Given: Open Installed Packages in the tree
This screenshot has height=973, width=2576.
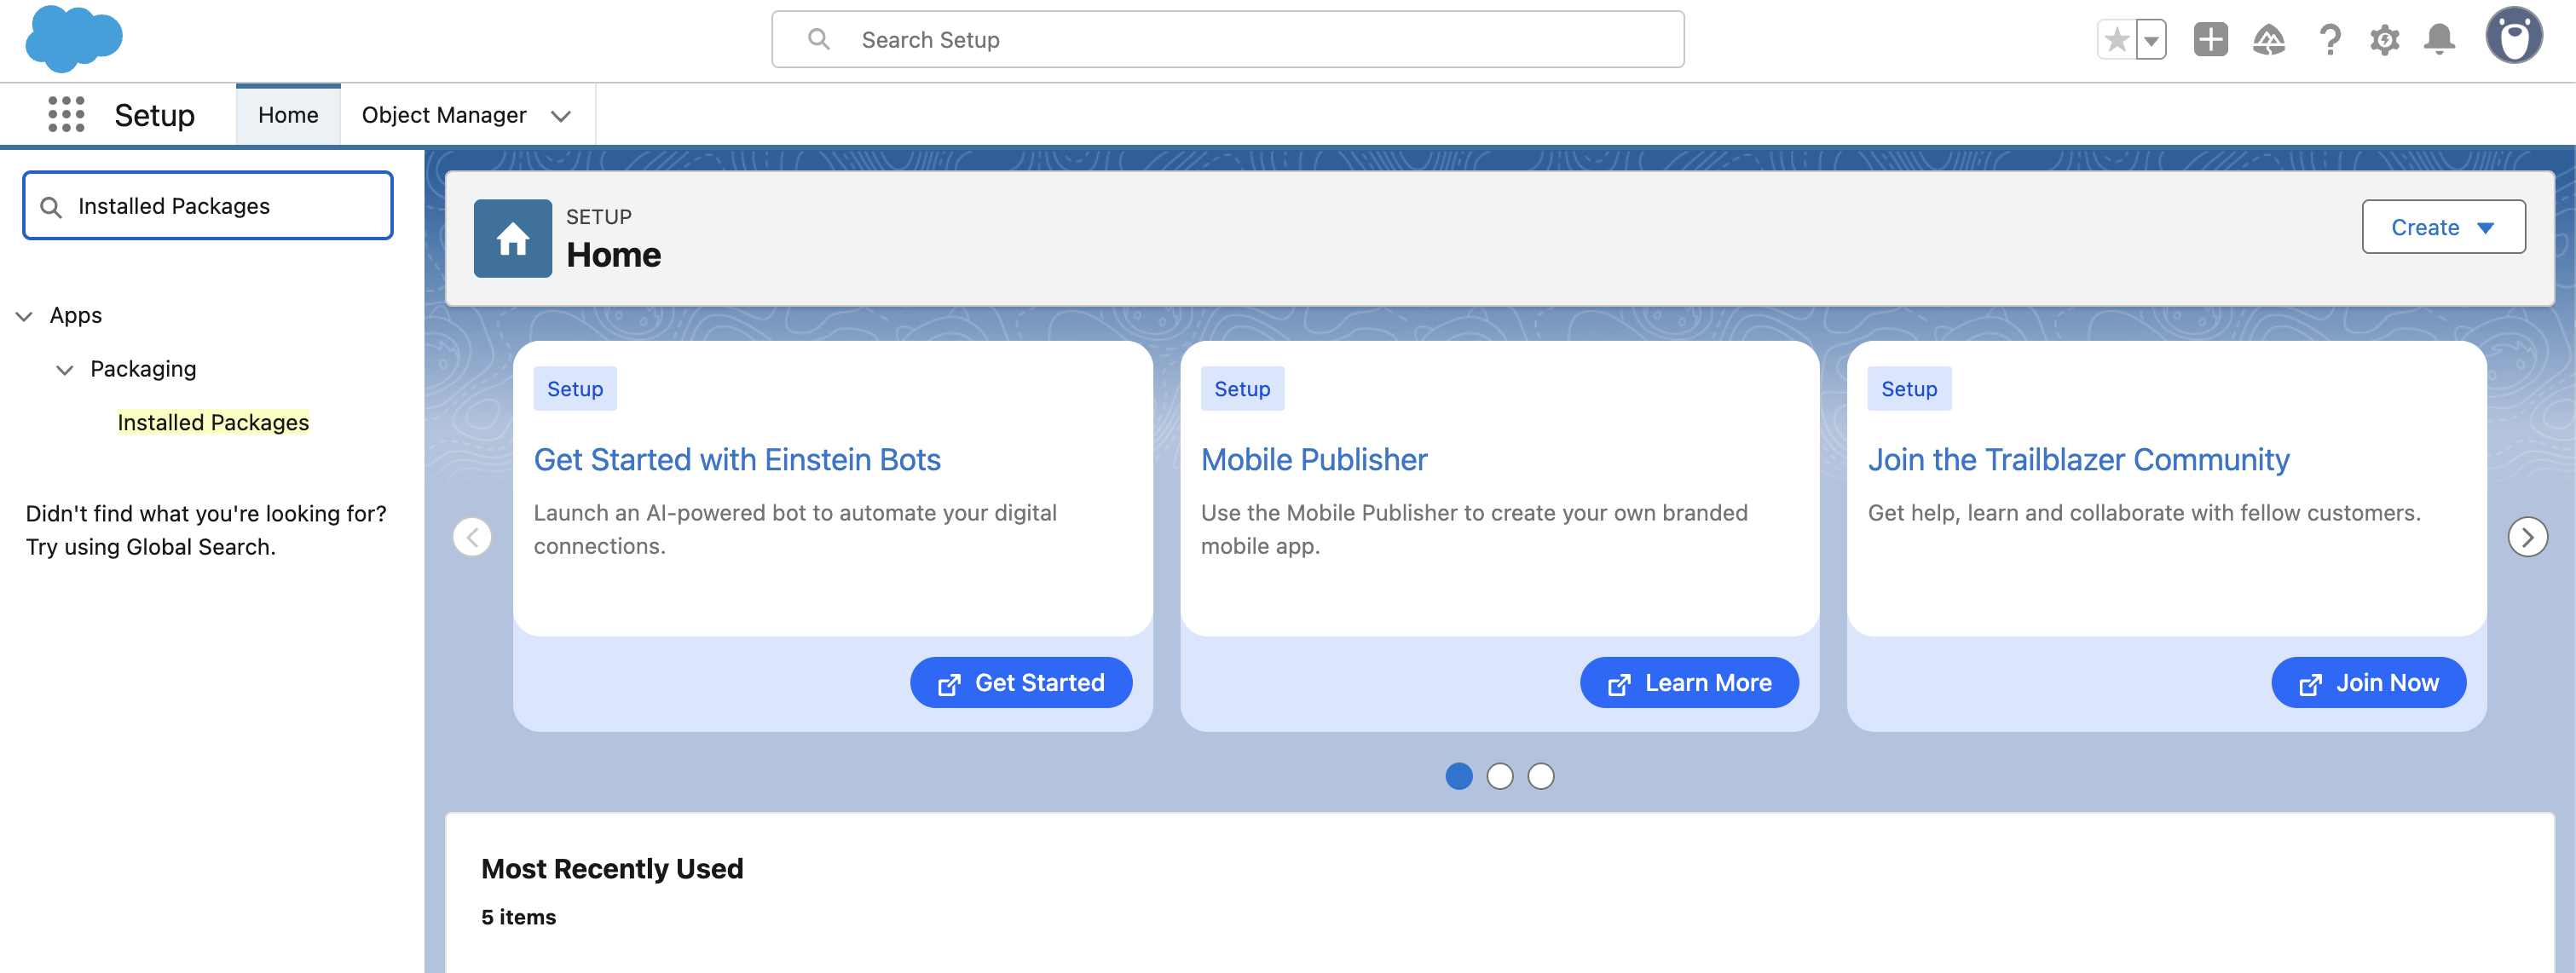Looking at the screenshot, I should [213, 422].
